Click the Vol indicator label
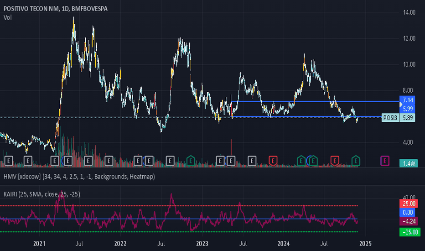The width and height of the screenshot is (425, 251). [8, 18]
